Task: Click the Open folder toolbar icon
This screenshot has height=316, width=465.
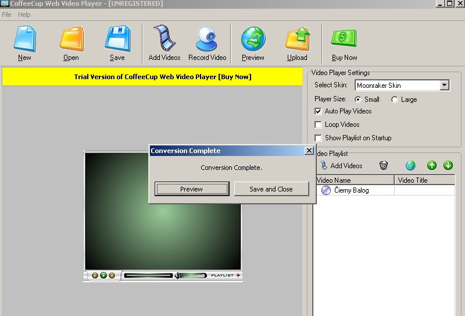Action: (71, 38)
